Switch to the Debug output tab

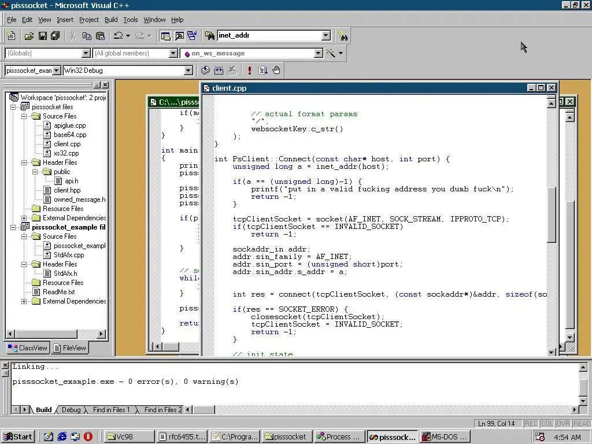[x=71, y=410]
